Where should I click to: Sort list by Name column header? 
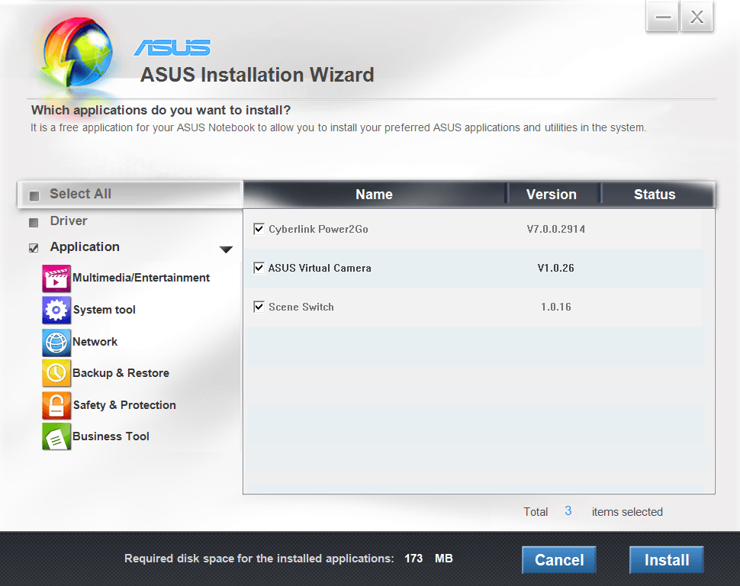[374, 195]
